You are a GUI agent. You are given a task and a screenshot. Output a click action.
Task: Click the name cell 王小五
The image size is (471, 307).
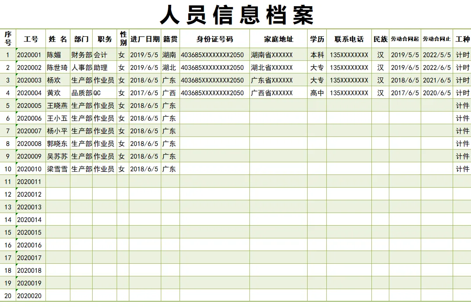pos(58,118)
